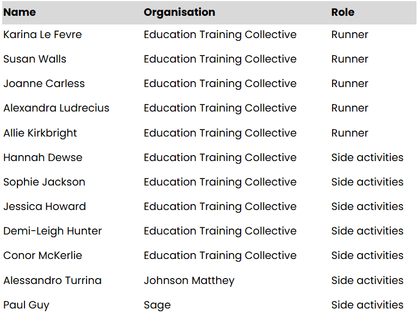417x321 pixels.
Task: Click on Conor McKerlie's name
Action: [x=42, y=255]
